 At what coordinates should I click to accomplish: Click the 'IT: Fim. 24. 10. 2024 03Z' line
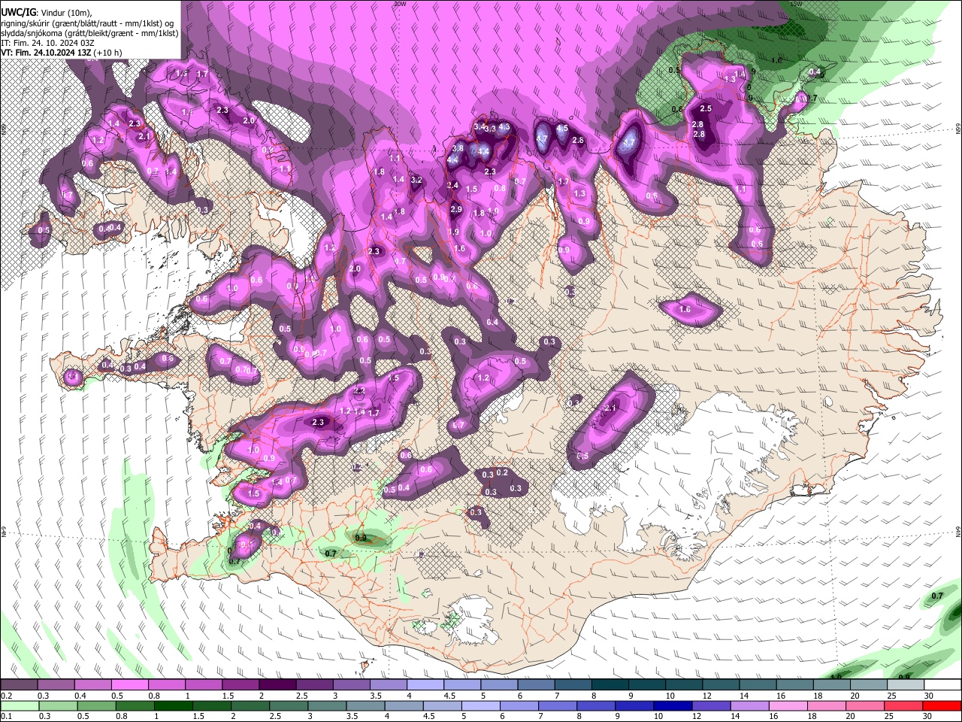point(48,43)
